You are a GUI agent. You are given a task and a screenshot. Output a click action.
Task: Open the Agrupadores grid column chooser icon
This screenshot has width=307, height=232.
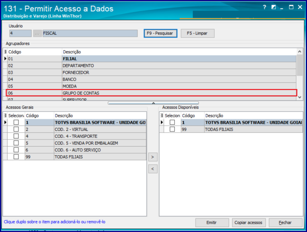(5, 52)
